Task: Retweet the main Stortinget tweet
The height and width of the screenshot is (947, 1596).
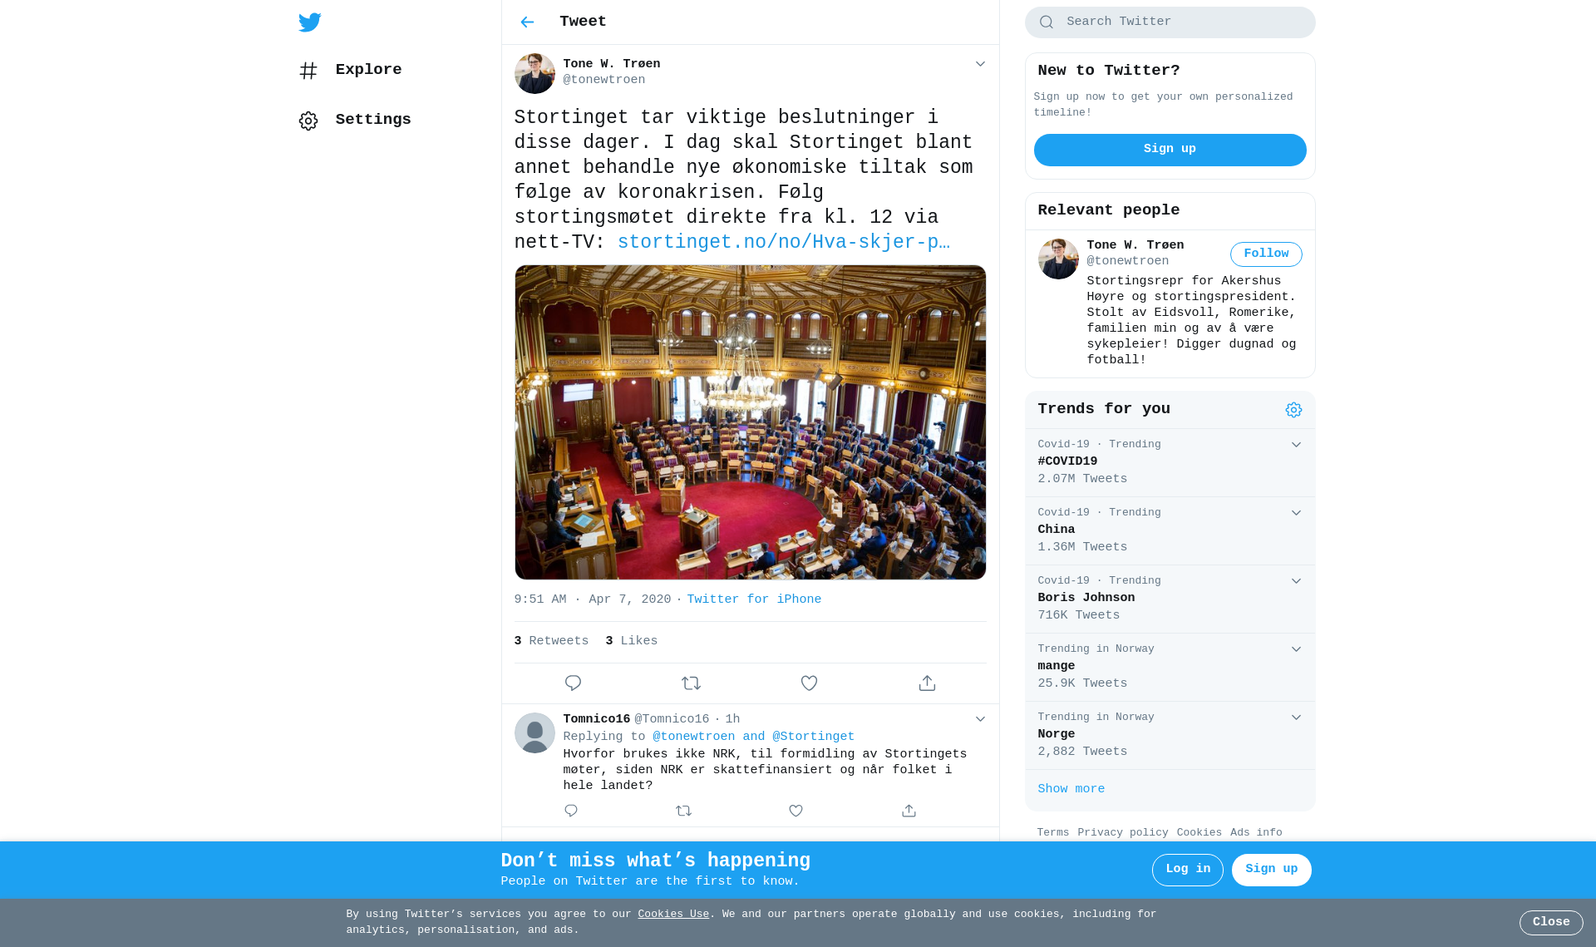Action: 691,683
